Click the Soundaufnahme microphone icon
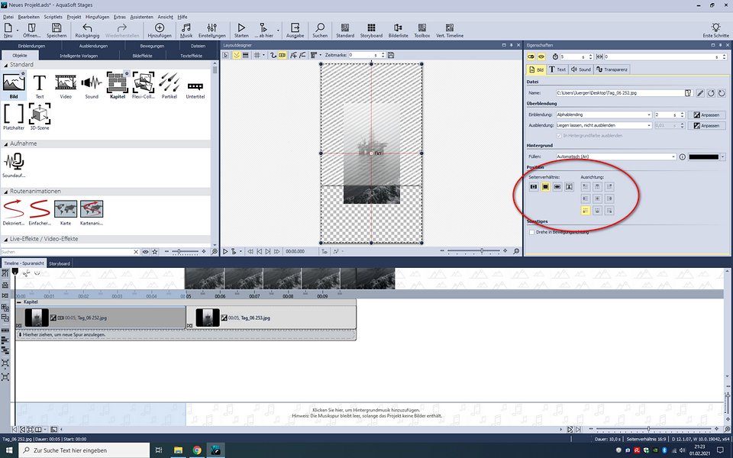Image resolution: width=733 pixels, height=458 pixels. click(x=14, y=163)
